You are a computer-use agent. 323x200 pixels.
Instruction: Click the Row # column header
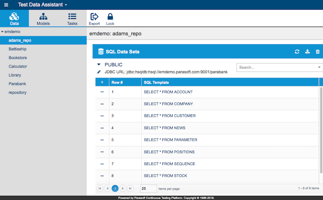(125, 82)
